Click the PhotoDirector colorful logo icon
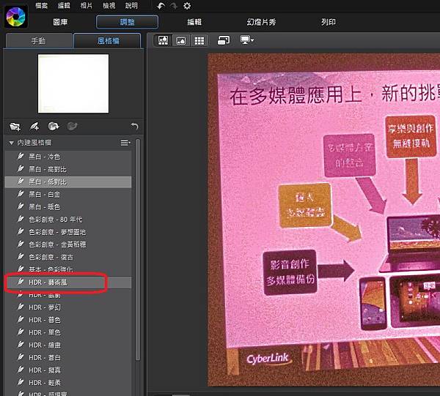The width and height of the screenshot is (440, 396). pyautogui.click(x=16, y=17)
